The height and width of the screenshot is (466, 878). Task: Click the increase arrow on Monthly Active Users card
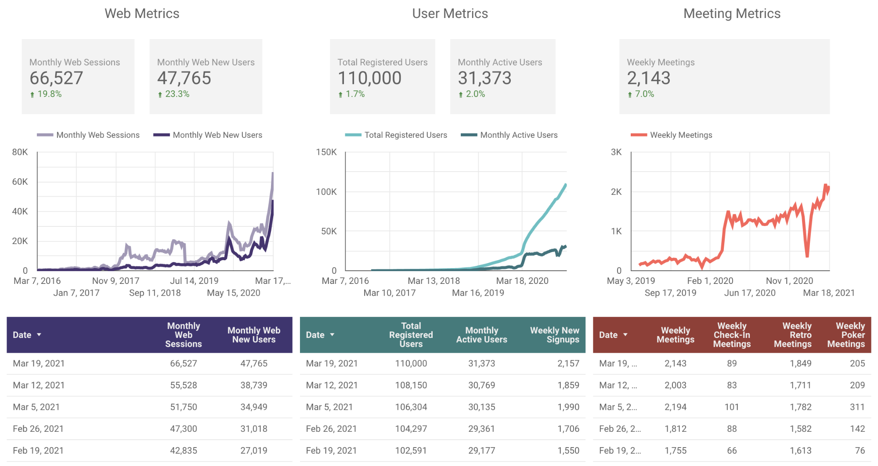click(x=461, y=93)
